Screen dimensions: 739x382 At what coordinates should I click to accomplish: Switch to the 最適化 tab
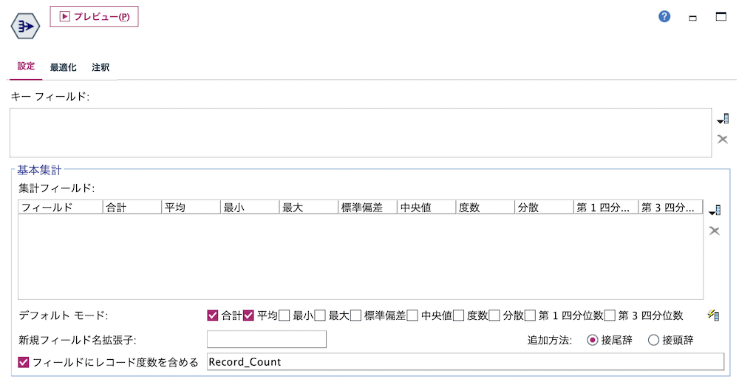(x=63, y=67)
